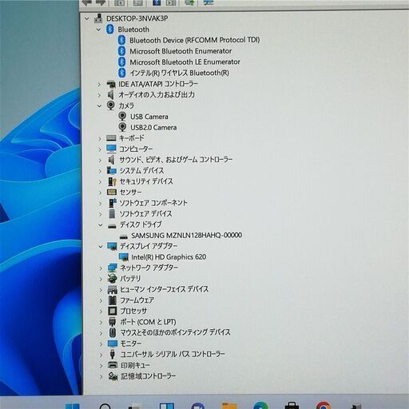Collapse the ディスク ドライブ category

coord(101,225)
